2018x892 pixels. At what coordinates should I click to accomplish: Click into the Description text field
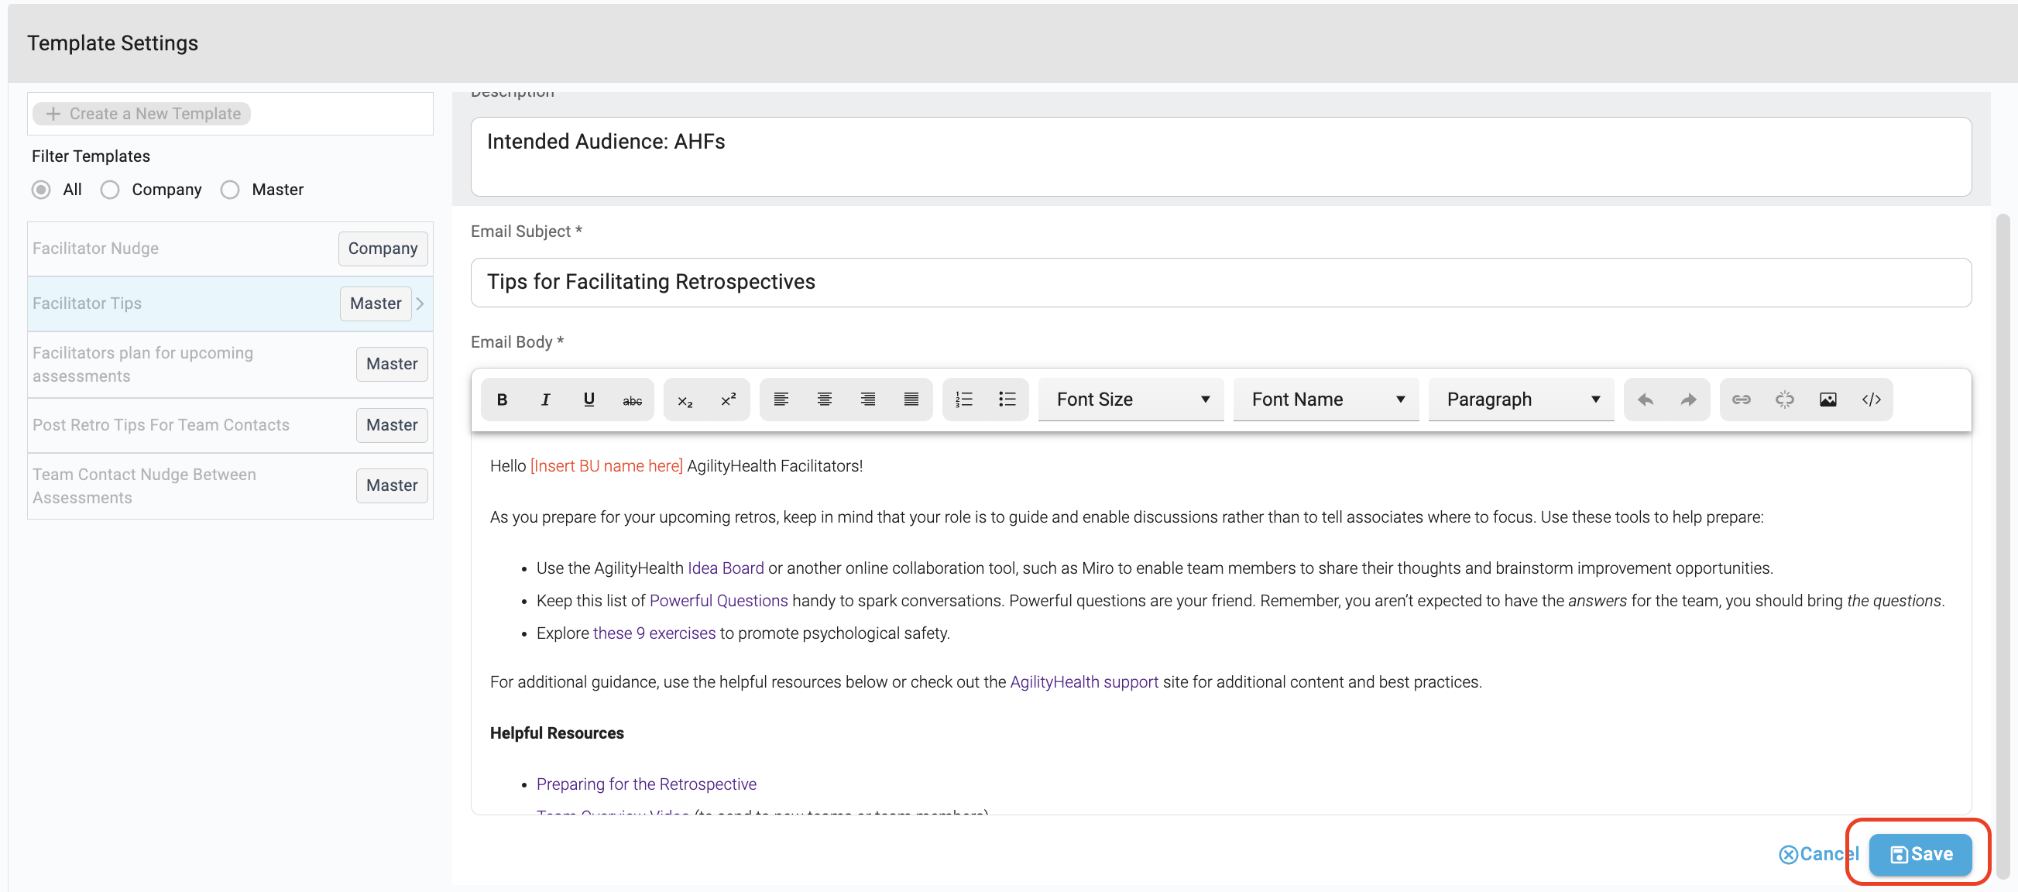point(1220,156)
